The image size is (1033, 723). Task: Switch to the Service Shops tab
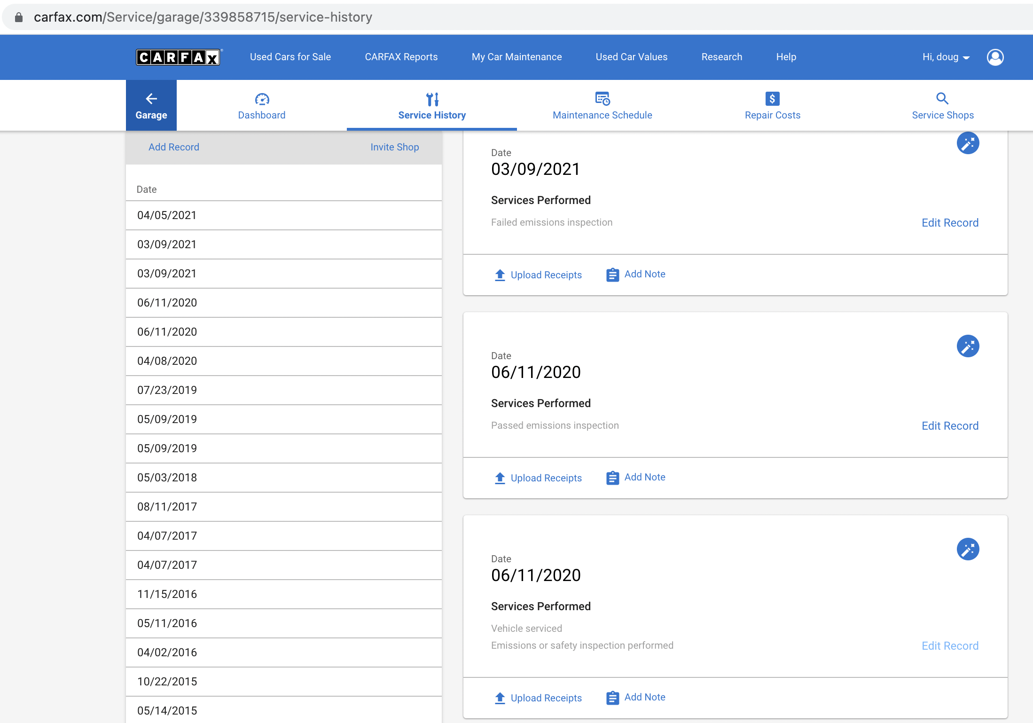click(943, 105)
